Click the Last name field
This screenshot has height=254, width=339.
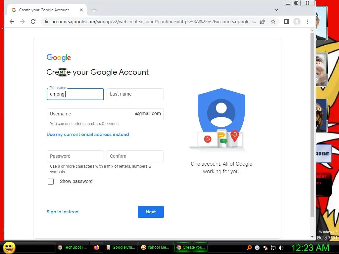[135, 94]
